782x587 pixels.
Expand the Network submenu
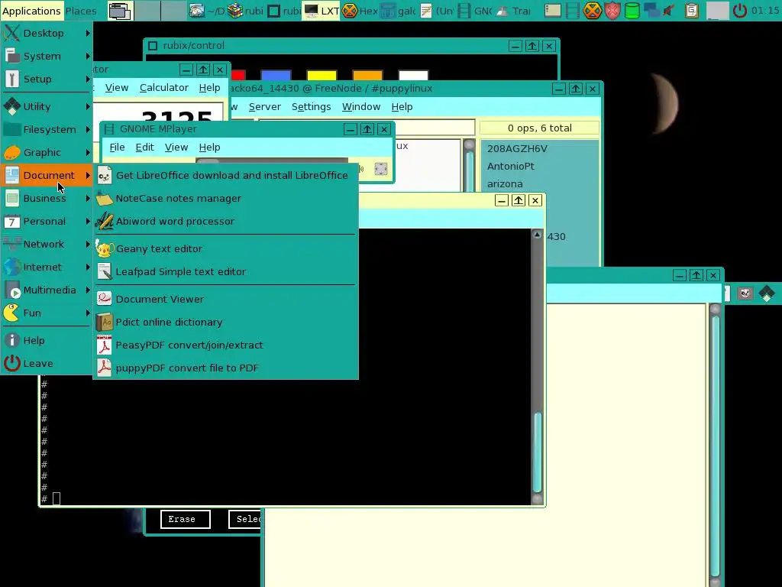[x=47, y=244]
